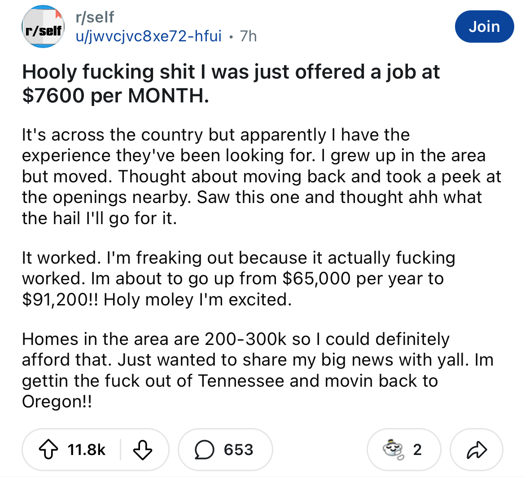Screen dimensions: 525x477
Task: Click the first paragraph starting "It's across the country"
Action: [262, 177]
